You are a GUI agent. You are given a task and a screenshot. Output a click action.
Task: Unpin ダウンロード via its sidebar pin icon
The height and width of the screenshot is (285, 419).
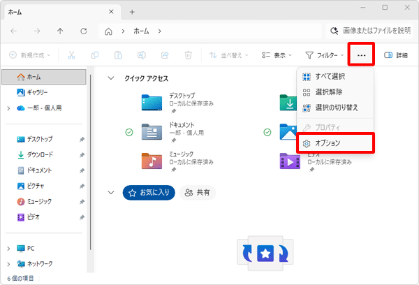82,155
